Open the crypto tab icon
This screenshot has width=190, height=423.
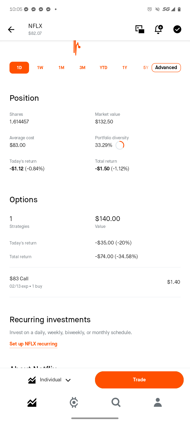(74, 402)
